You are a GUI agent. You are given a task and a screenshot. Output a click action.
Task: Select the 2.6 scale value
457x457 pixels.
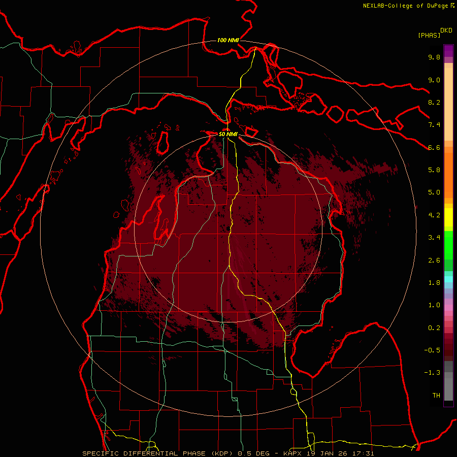point(434,260)
